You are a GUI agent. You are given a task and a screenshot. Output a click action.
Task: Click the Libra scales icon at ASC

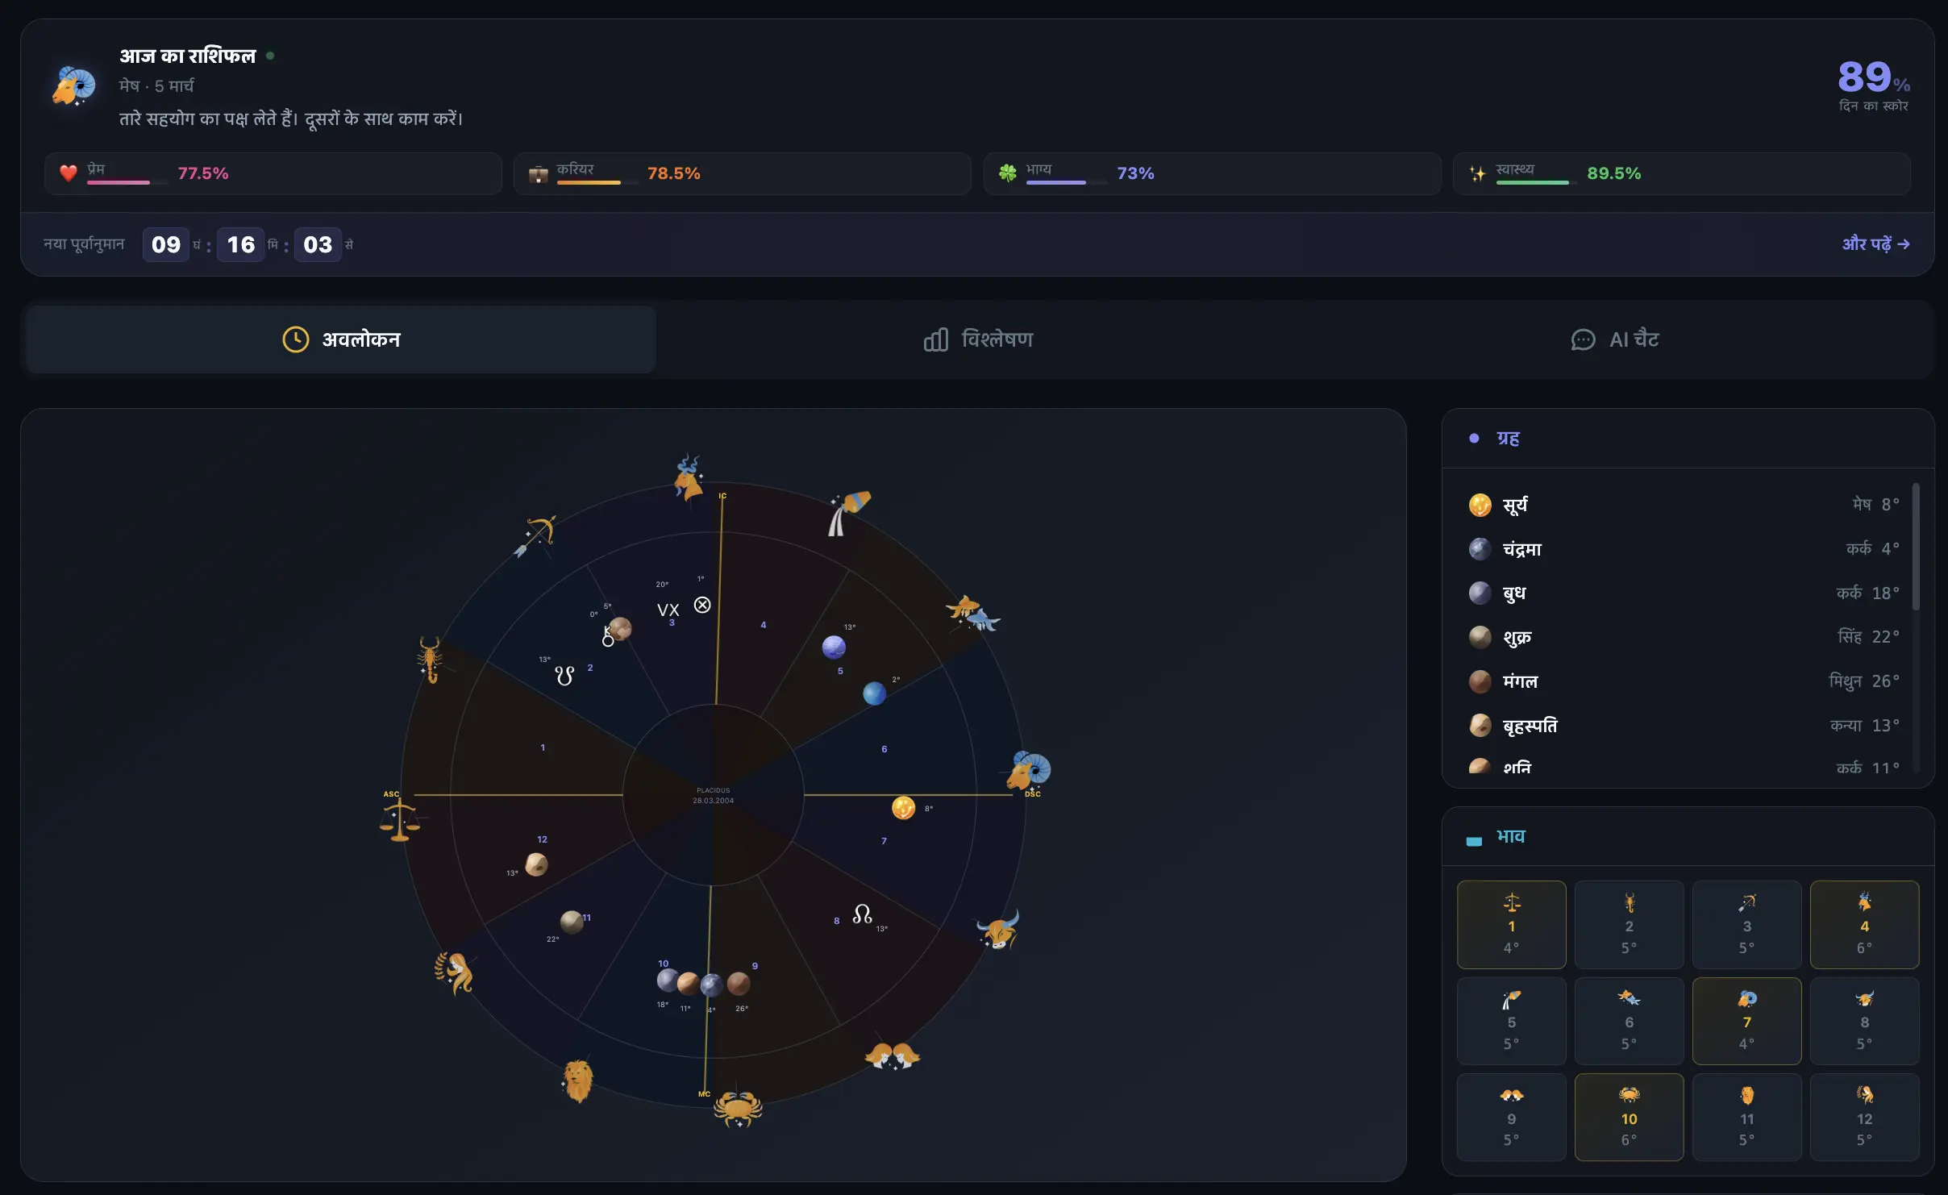[x=399, y=821]
